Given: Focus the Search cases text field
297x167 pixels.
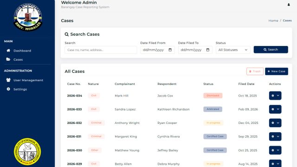Looking at the screenshot, I should 101,50.
